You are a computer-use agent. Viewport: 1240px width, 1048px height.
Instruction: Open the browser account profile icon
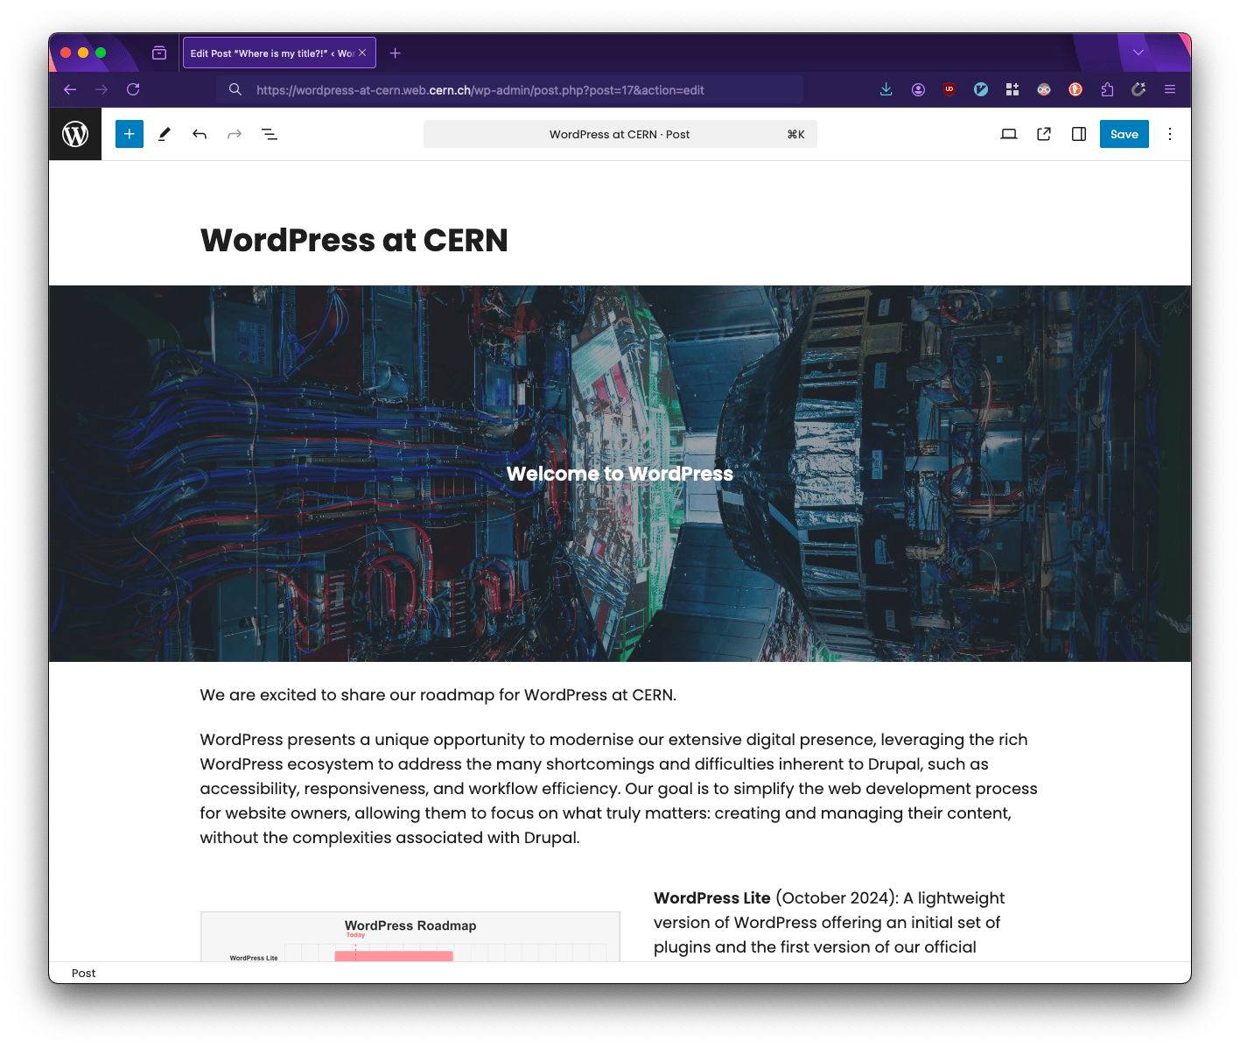[x=918, y=89]
